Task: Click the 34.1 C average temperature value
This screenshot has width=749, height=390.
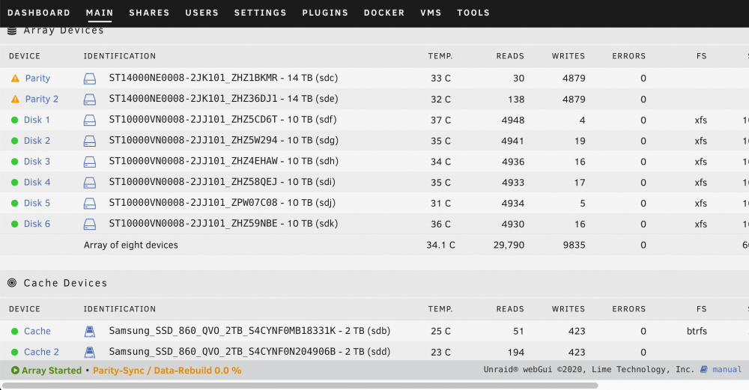Action: [440, 245]
